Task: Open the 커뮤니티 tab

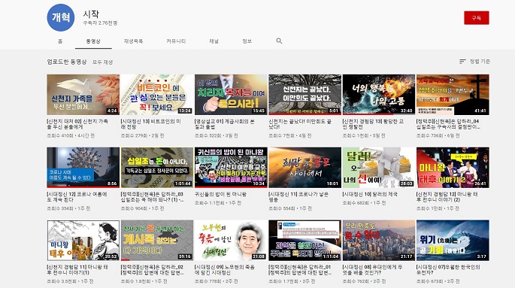Action: tap(176, 41)
